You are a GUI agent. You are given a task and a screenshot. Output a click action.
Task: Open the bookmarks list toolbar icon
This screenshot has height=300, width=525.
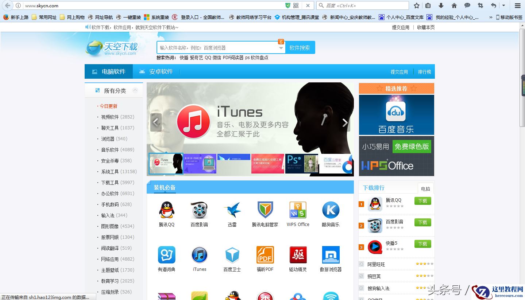coord(428,5)
